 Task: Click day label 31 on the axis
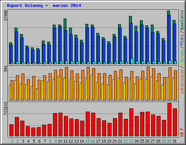pyautogui.click(x=174, y=141)
